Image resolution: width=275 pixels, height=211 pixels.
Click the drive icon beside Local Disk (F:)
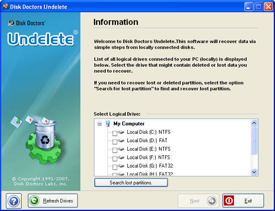coord(121,157)
